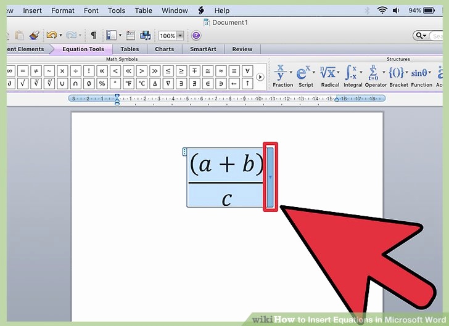Insert the degrees Celsius symbol

[141, 84]
